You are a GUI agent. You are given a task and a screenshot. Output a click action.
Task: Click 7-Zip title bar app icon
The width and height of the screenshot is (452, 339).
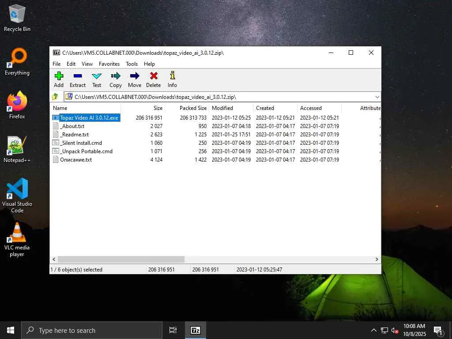pos(56,53)
